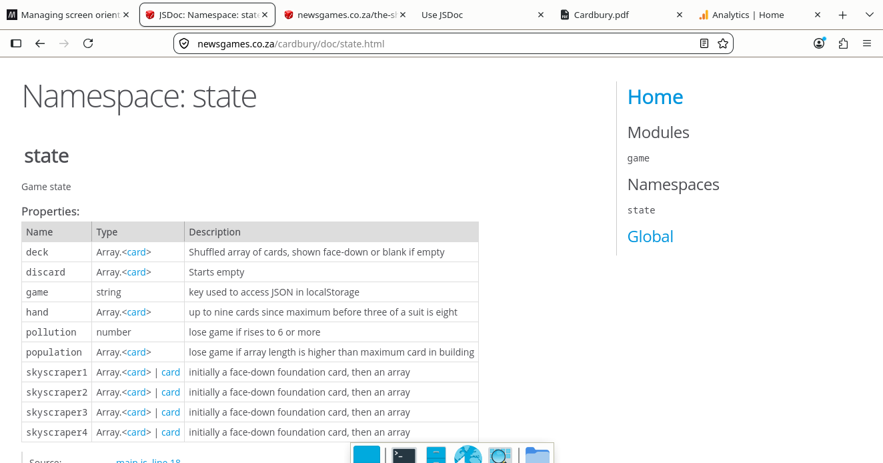Screen dimensions: 883x463
Task: Close the Analytics Home tab
Action: pos(818,15)
